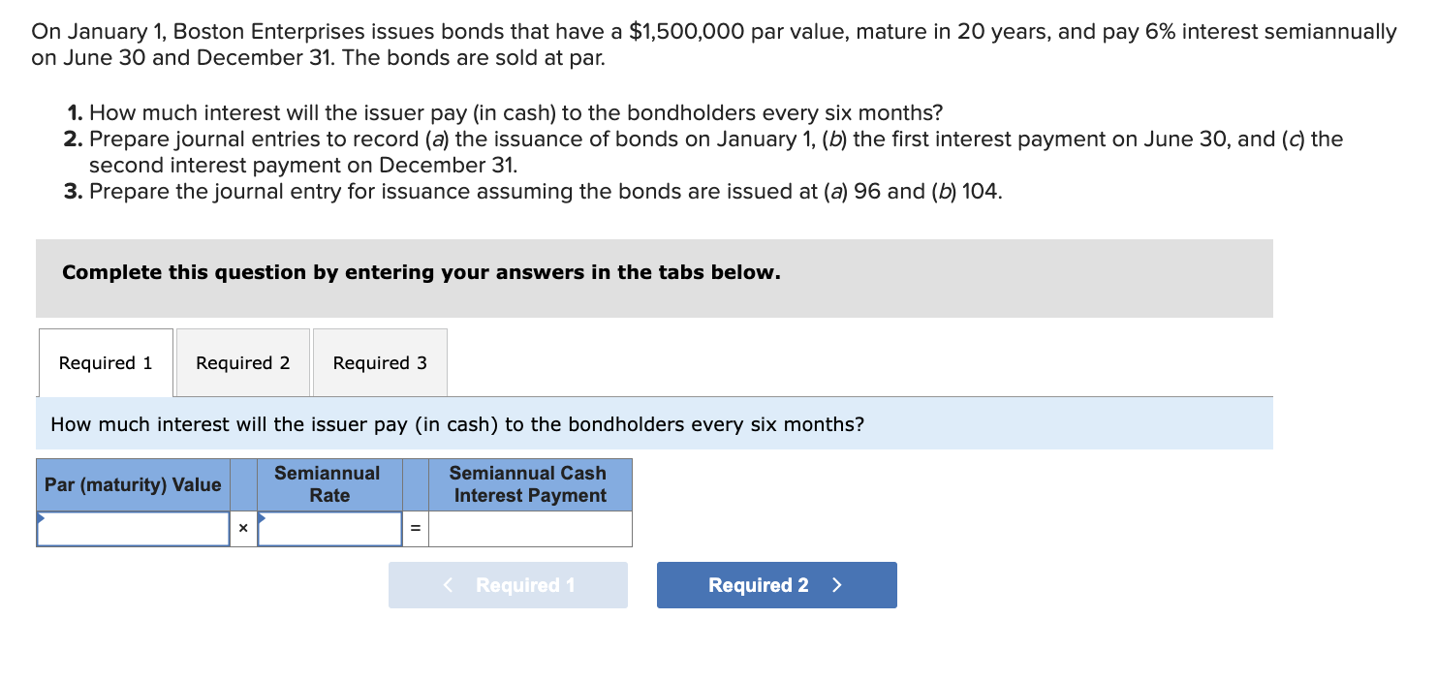Click the Semiannual Cash Interest Payment header
Screen dimensions: 1437x681
529,484
